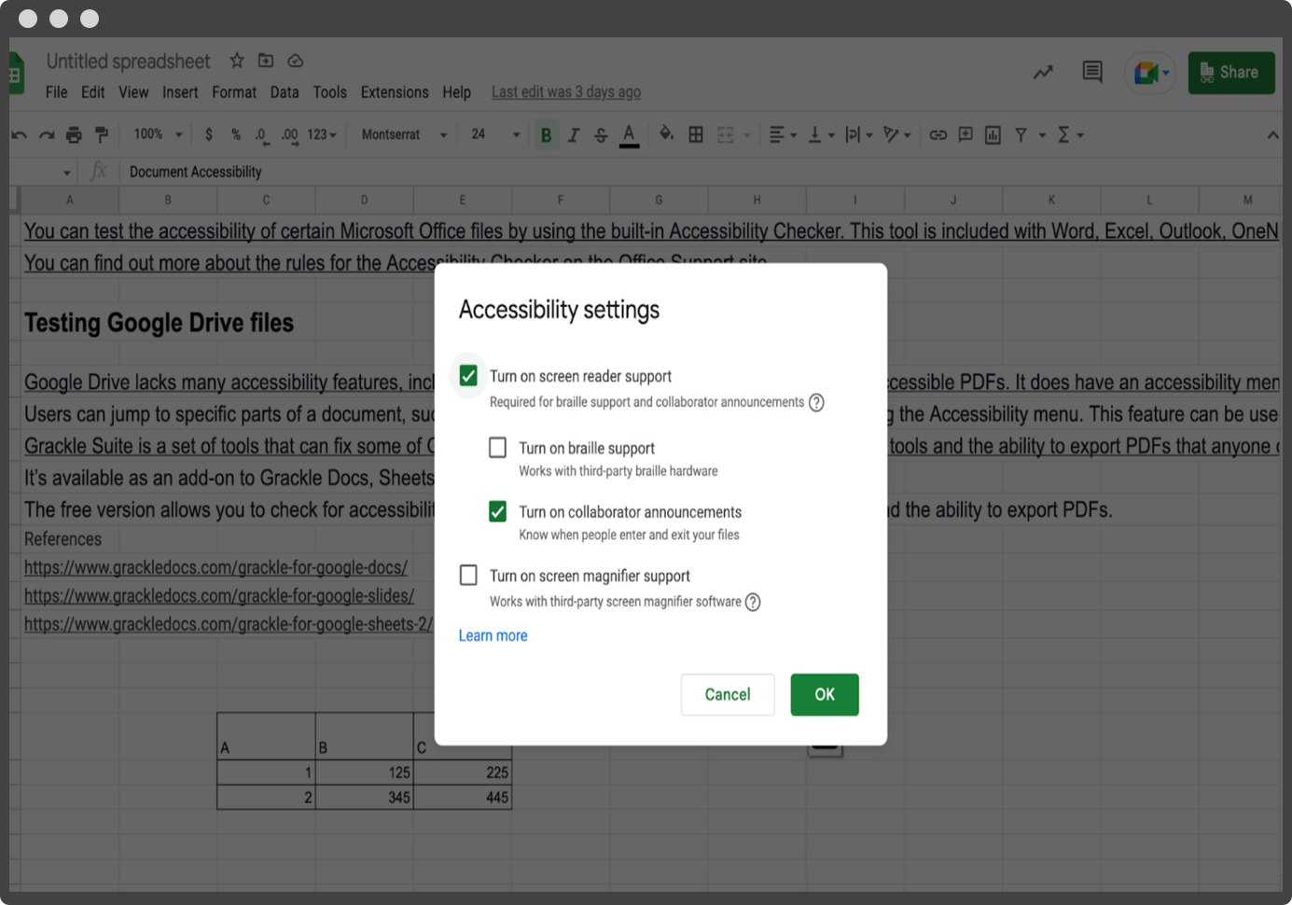Collapse the toolbar with the caret
Viewport: 1292px width, 905px height.
[1272, 135]
